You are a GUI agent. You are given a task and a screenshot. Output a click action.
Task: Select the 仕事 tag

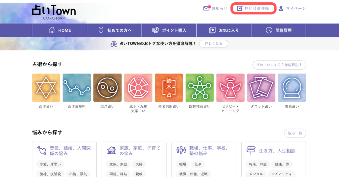pyautogui.click(x=198, y=164)
